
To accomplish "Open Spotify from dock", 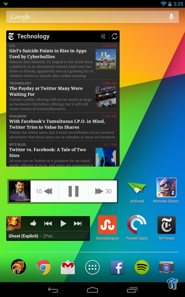I will (142, 267).
